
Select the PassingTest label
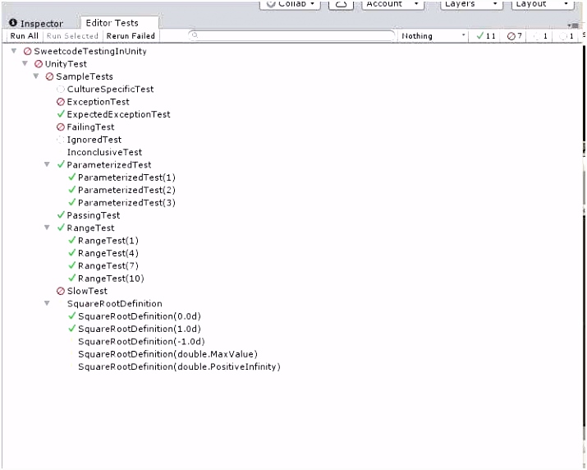point(94,215)
